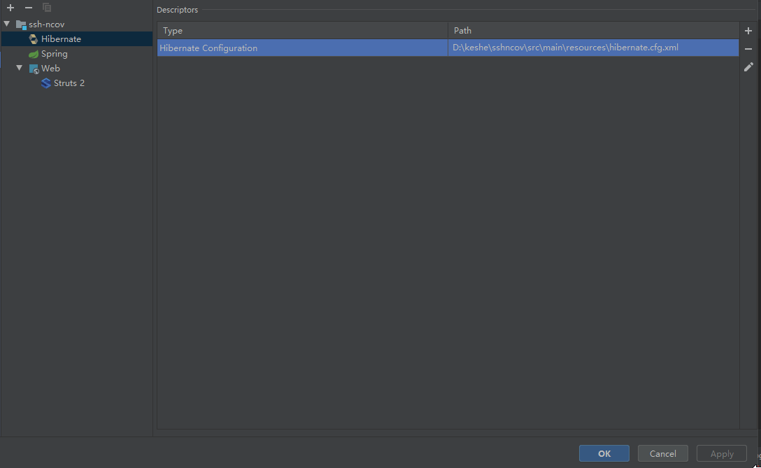761x468 pixels.
Task: Click the Type column header
Action: tap(302, 31)
